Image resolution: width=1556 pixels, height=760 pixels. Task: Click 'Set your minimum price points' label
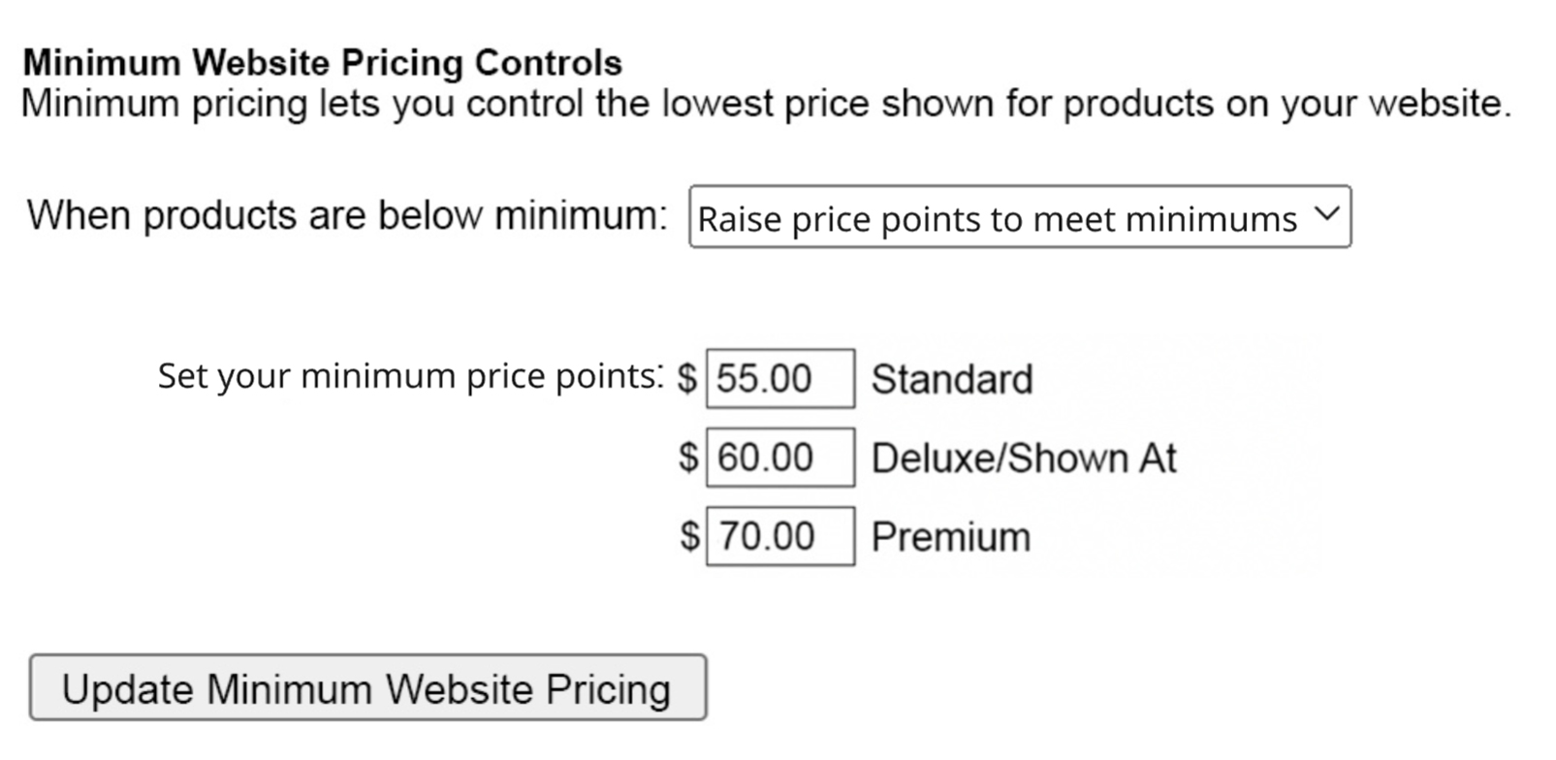coord(409,376)
